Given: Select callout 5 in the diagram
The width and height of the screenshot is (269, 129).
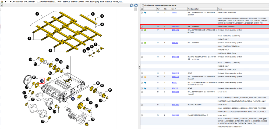Looking at the screenshot, I should coord(93,14).
